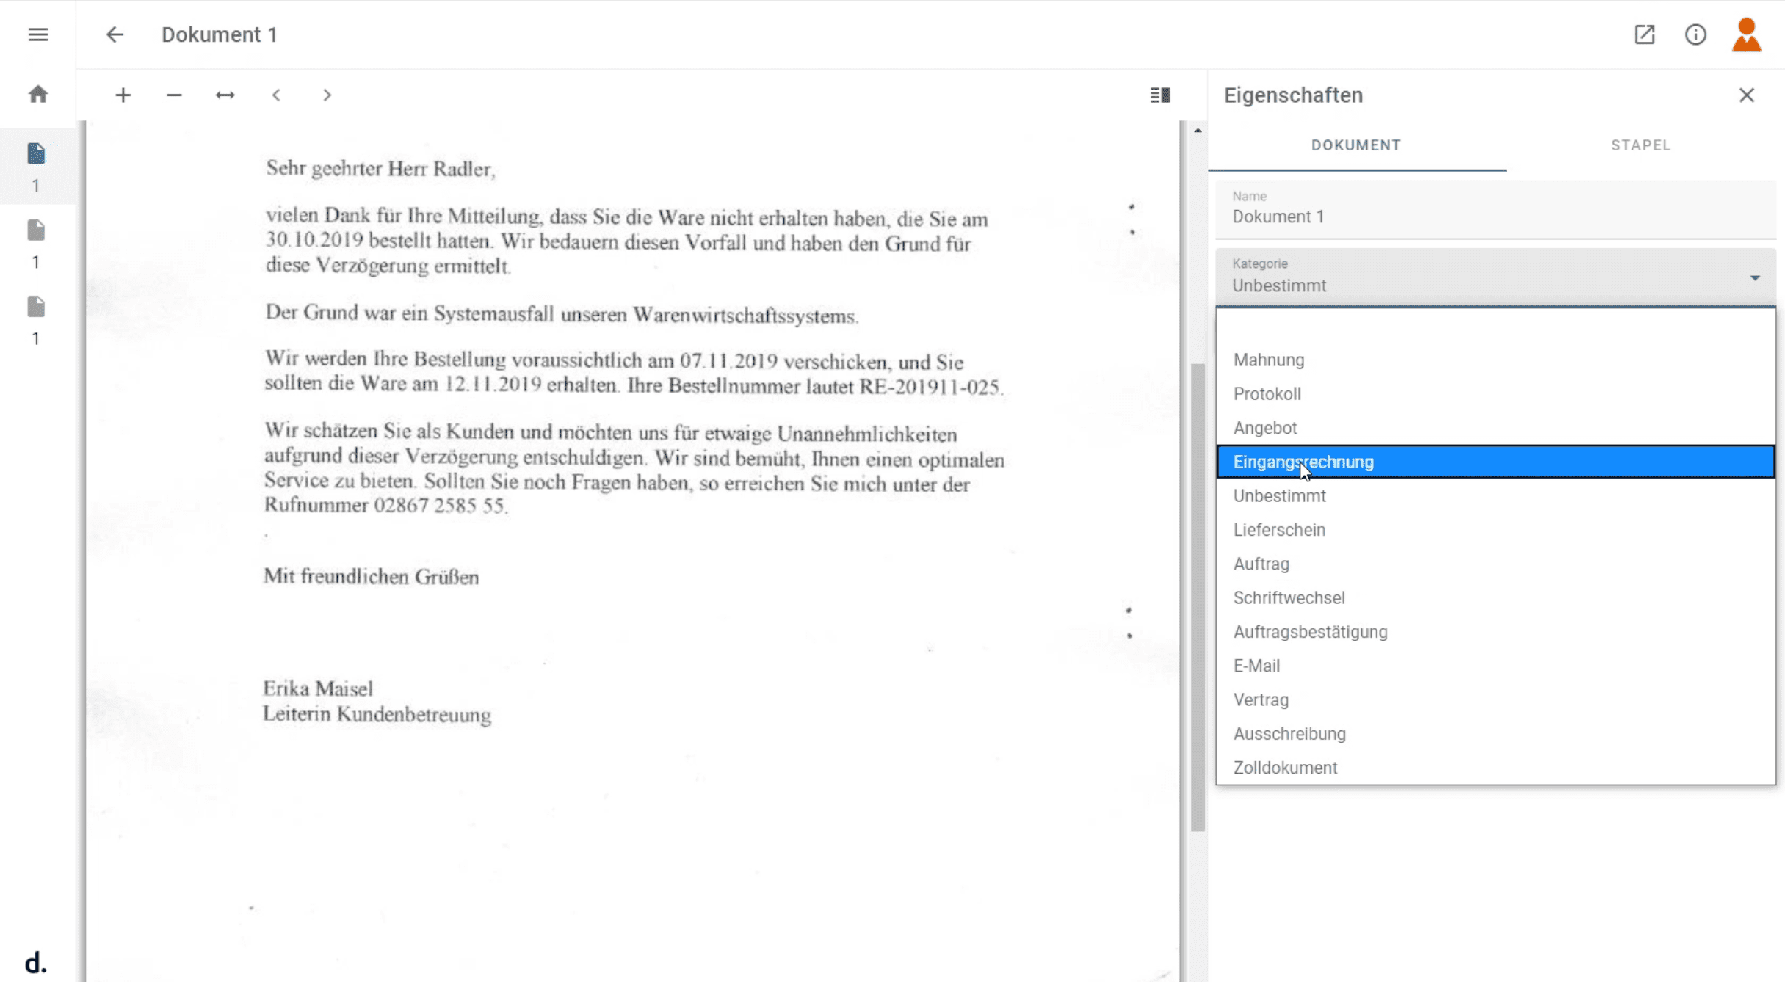Select the blank entry atop category list
The width and height of the screenshot is (1785, 982).
[1496, 326]
